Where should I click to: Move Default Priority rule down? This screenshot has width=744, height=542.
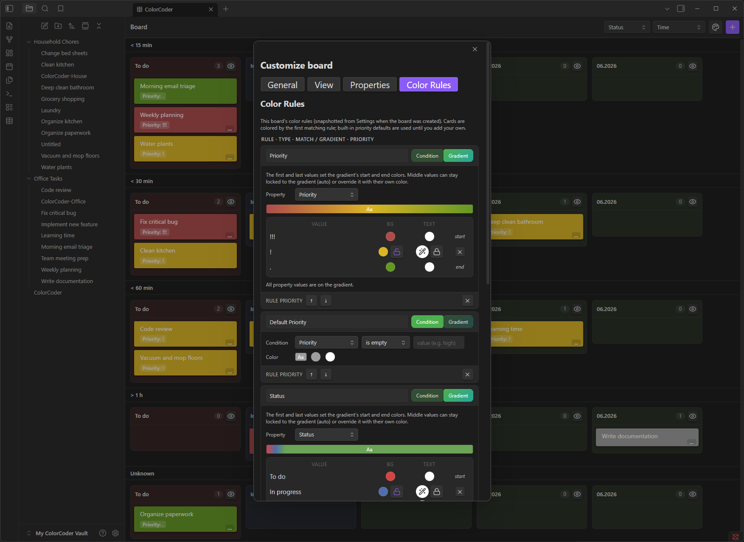pos(326,375)
